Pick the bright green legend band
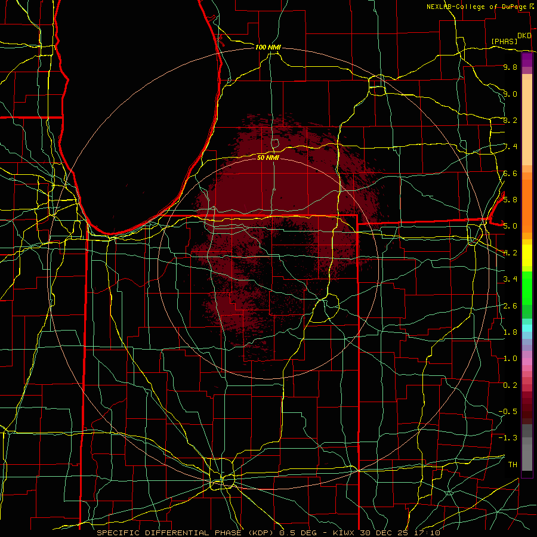Image resolution: width=537 pixels, height=537 pixels. [x=527, y=288]
